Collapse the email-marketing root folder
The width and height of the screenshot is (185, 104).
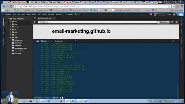tap(9, 19)
